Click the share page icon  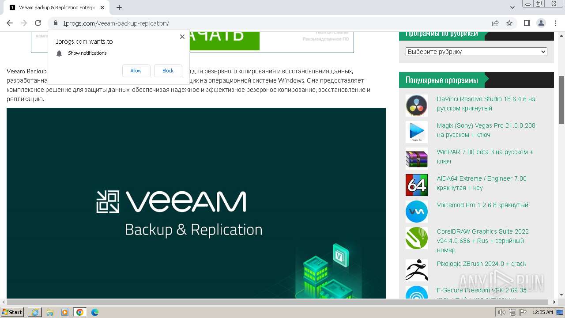click(495, 23)
